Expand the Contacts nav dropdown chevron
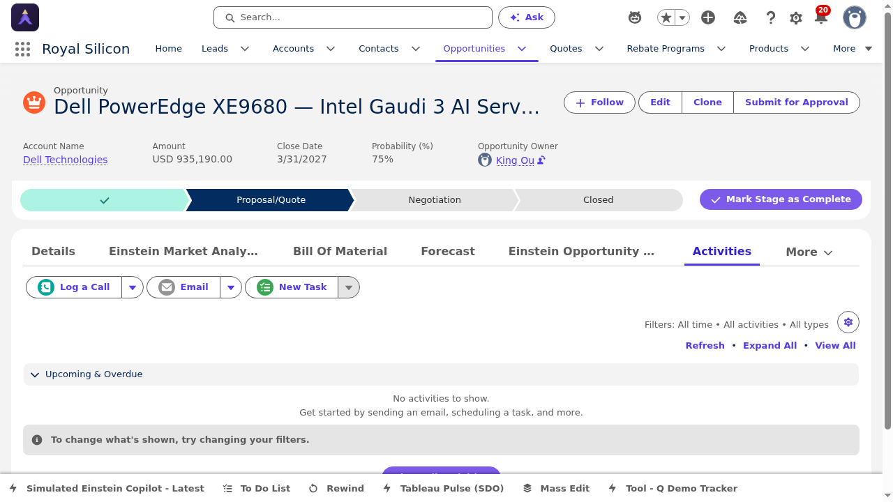 (416, 49)
